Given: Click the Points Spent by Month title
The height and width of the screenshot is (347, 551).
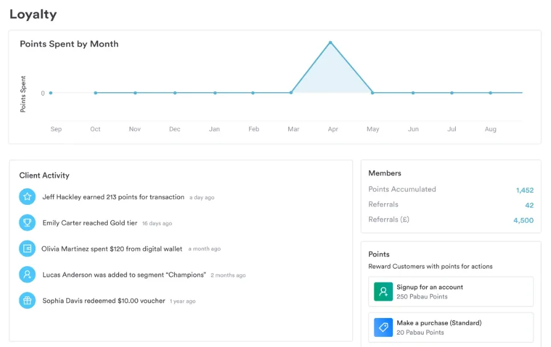Looking at the screenshot, I should (69, 44).
